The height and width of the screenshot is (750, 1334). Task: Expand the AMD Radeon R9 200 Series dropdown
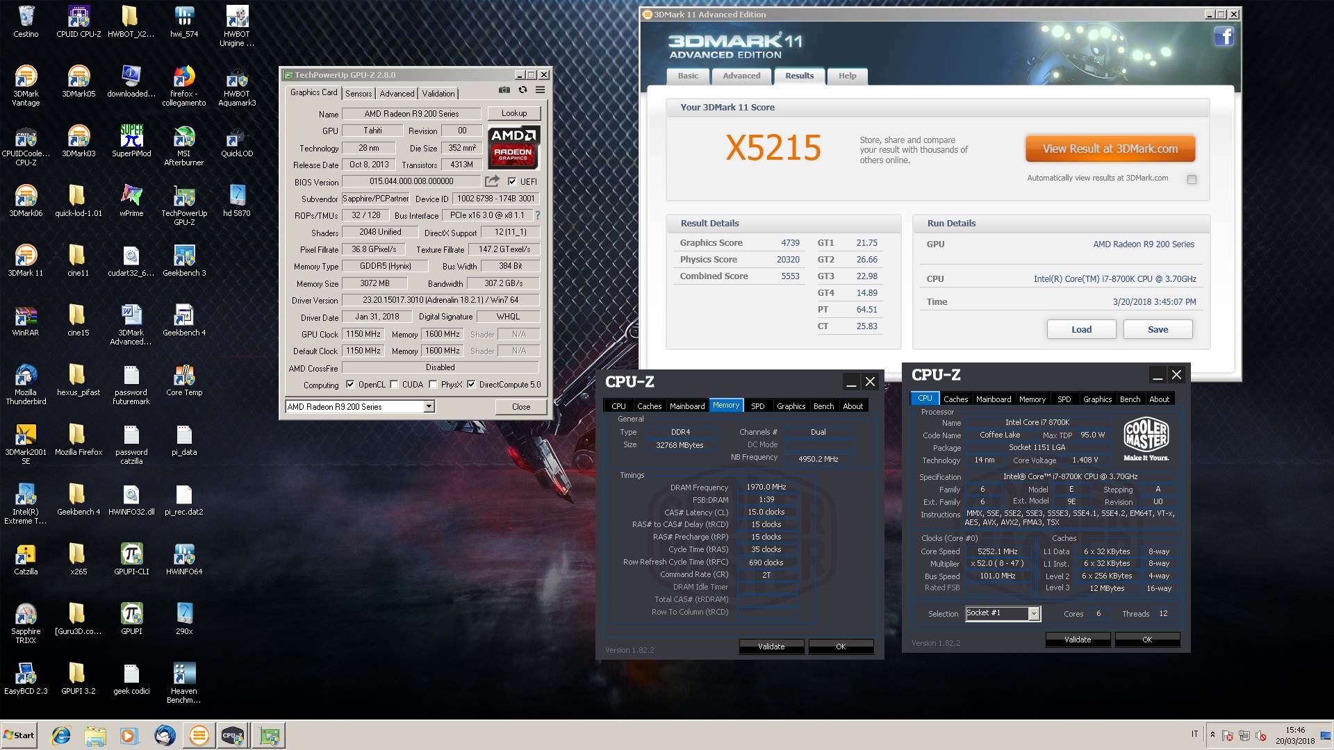429,407
